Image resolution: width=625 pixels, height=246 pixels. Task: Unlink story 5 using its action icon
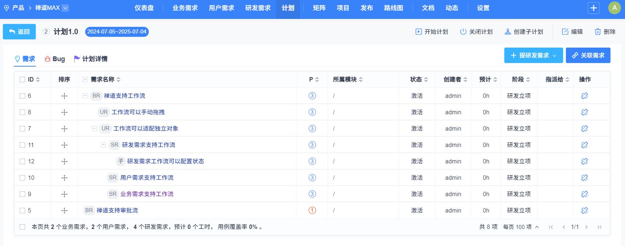coord(585,210)
